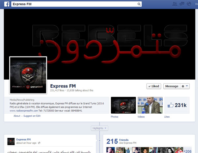The image size is (198, 153).
Task: Click the timeline marker dot
Action: [x=100, y=140]
